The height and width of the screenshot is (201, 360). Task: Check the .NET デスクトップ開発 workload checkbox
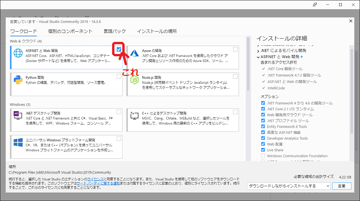[x=119, y=112]
